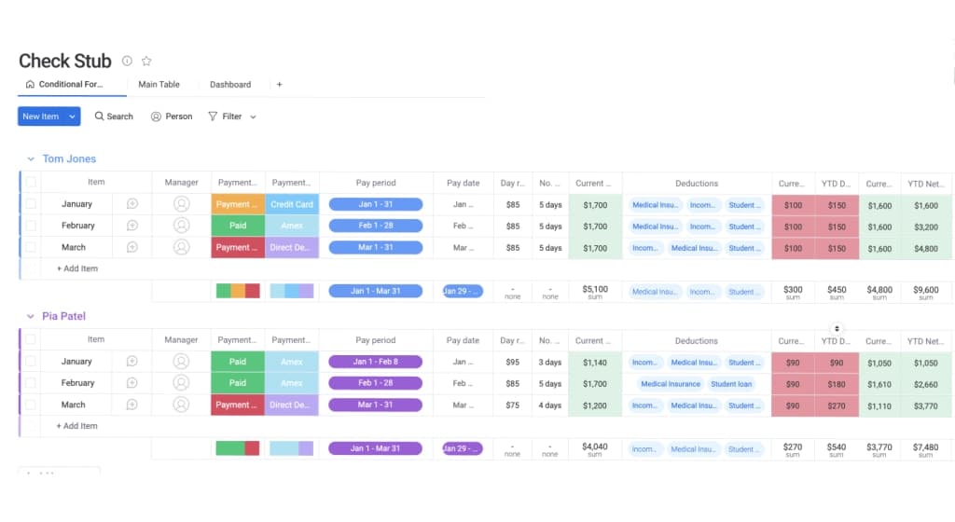
Task: Select all items in Tom Jones group header checkbox
Action: click(x=31, y=182)
